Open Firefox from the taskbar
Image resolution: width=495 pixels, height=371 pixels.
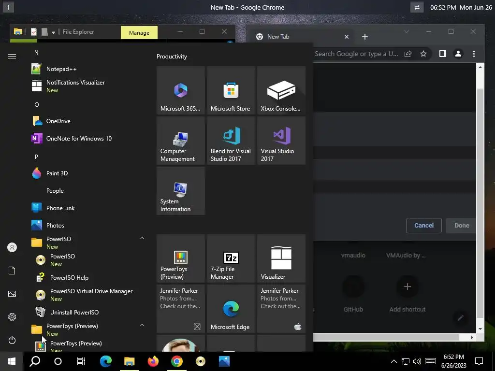point(153,361)
